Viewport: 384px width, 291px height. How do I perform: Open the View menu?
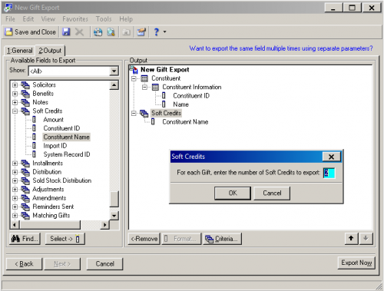pos(48,19)
